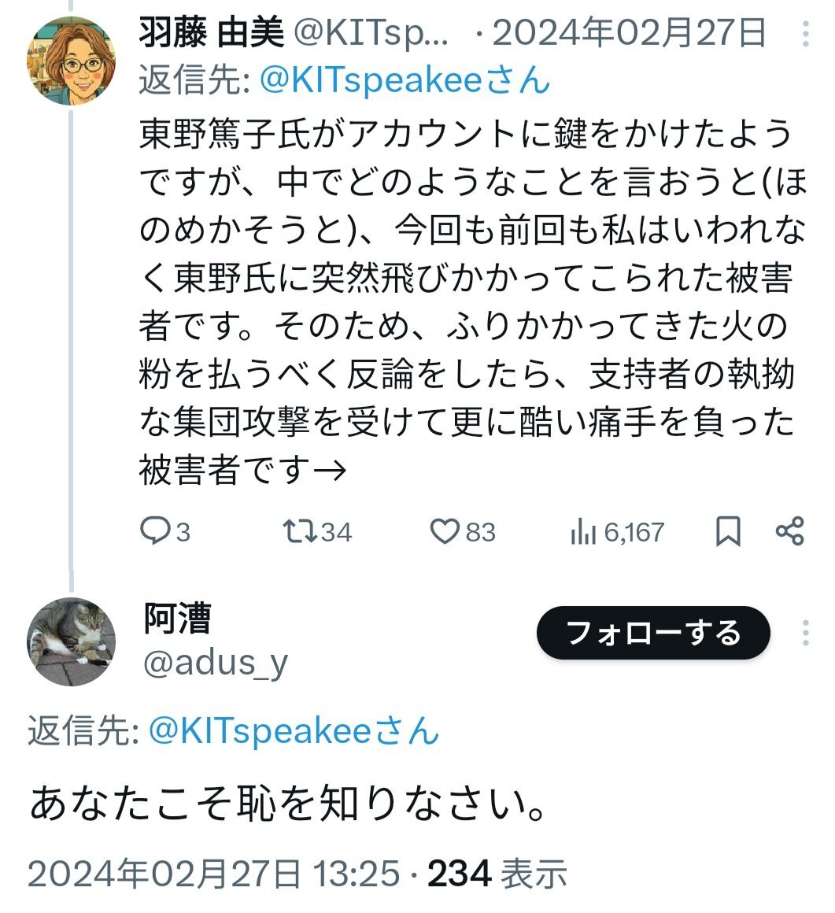Bookmark 羽藤 由美's tweet

pos(728,533)
